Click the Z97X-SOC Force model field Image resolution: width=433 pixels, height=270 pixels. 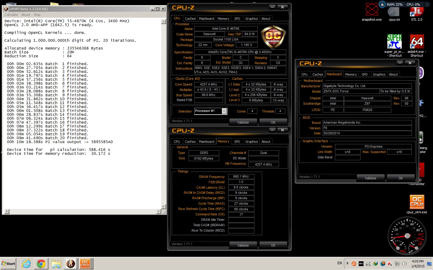351,91
